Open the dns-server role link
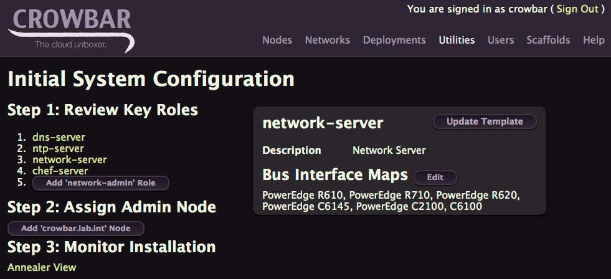Screen dimensions: 611x279 click(x=59, y=137)
